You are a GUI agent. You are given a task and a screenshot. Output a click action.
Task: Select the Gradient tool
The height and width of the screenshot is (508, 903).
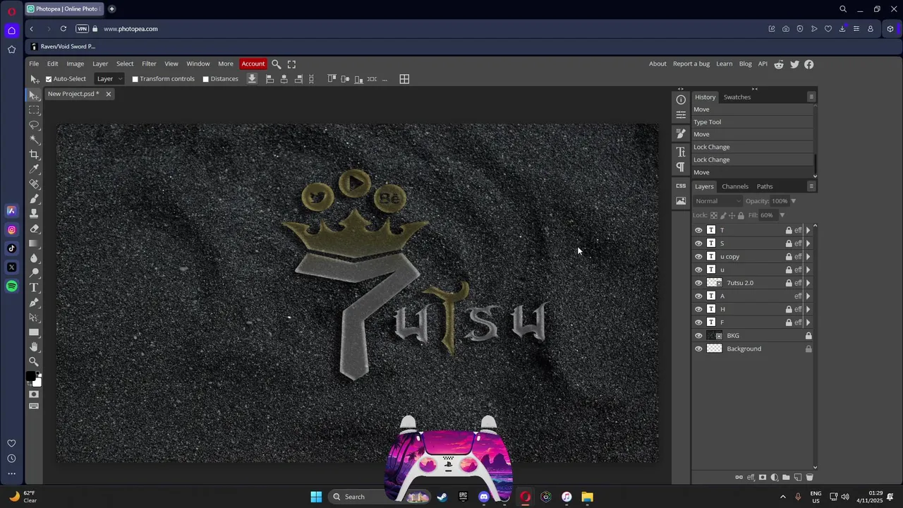(x=34, y=243)
